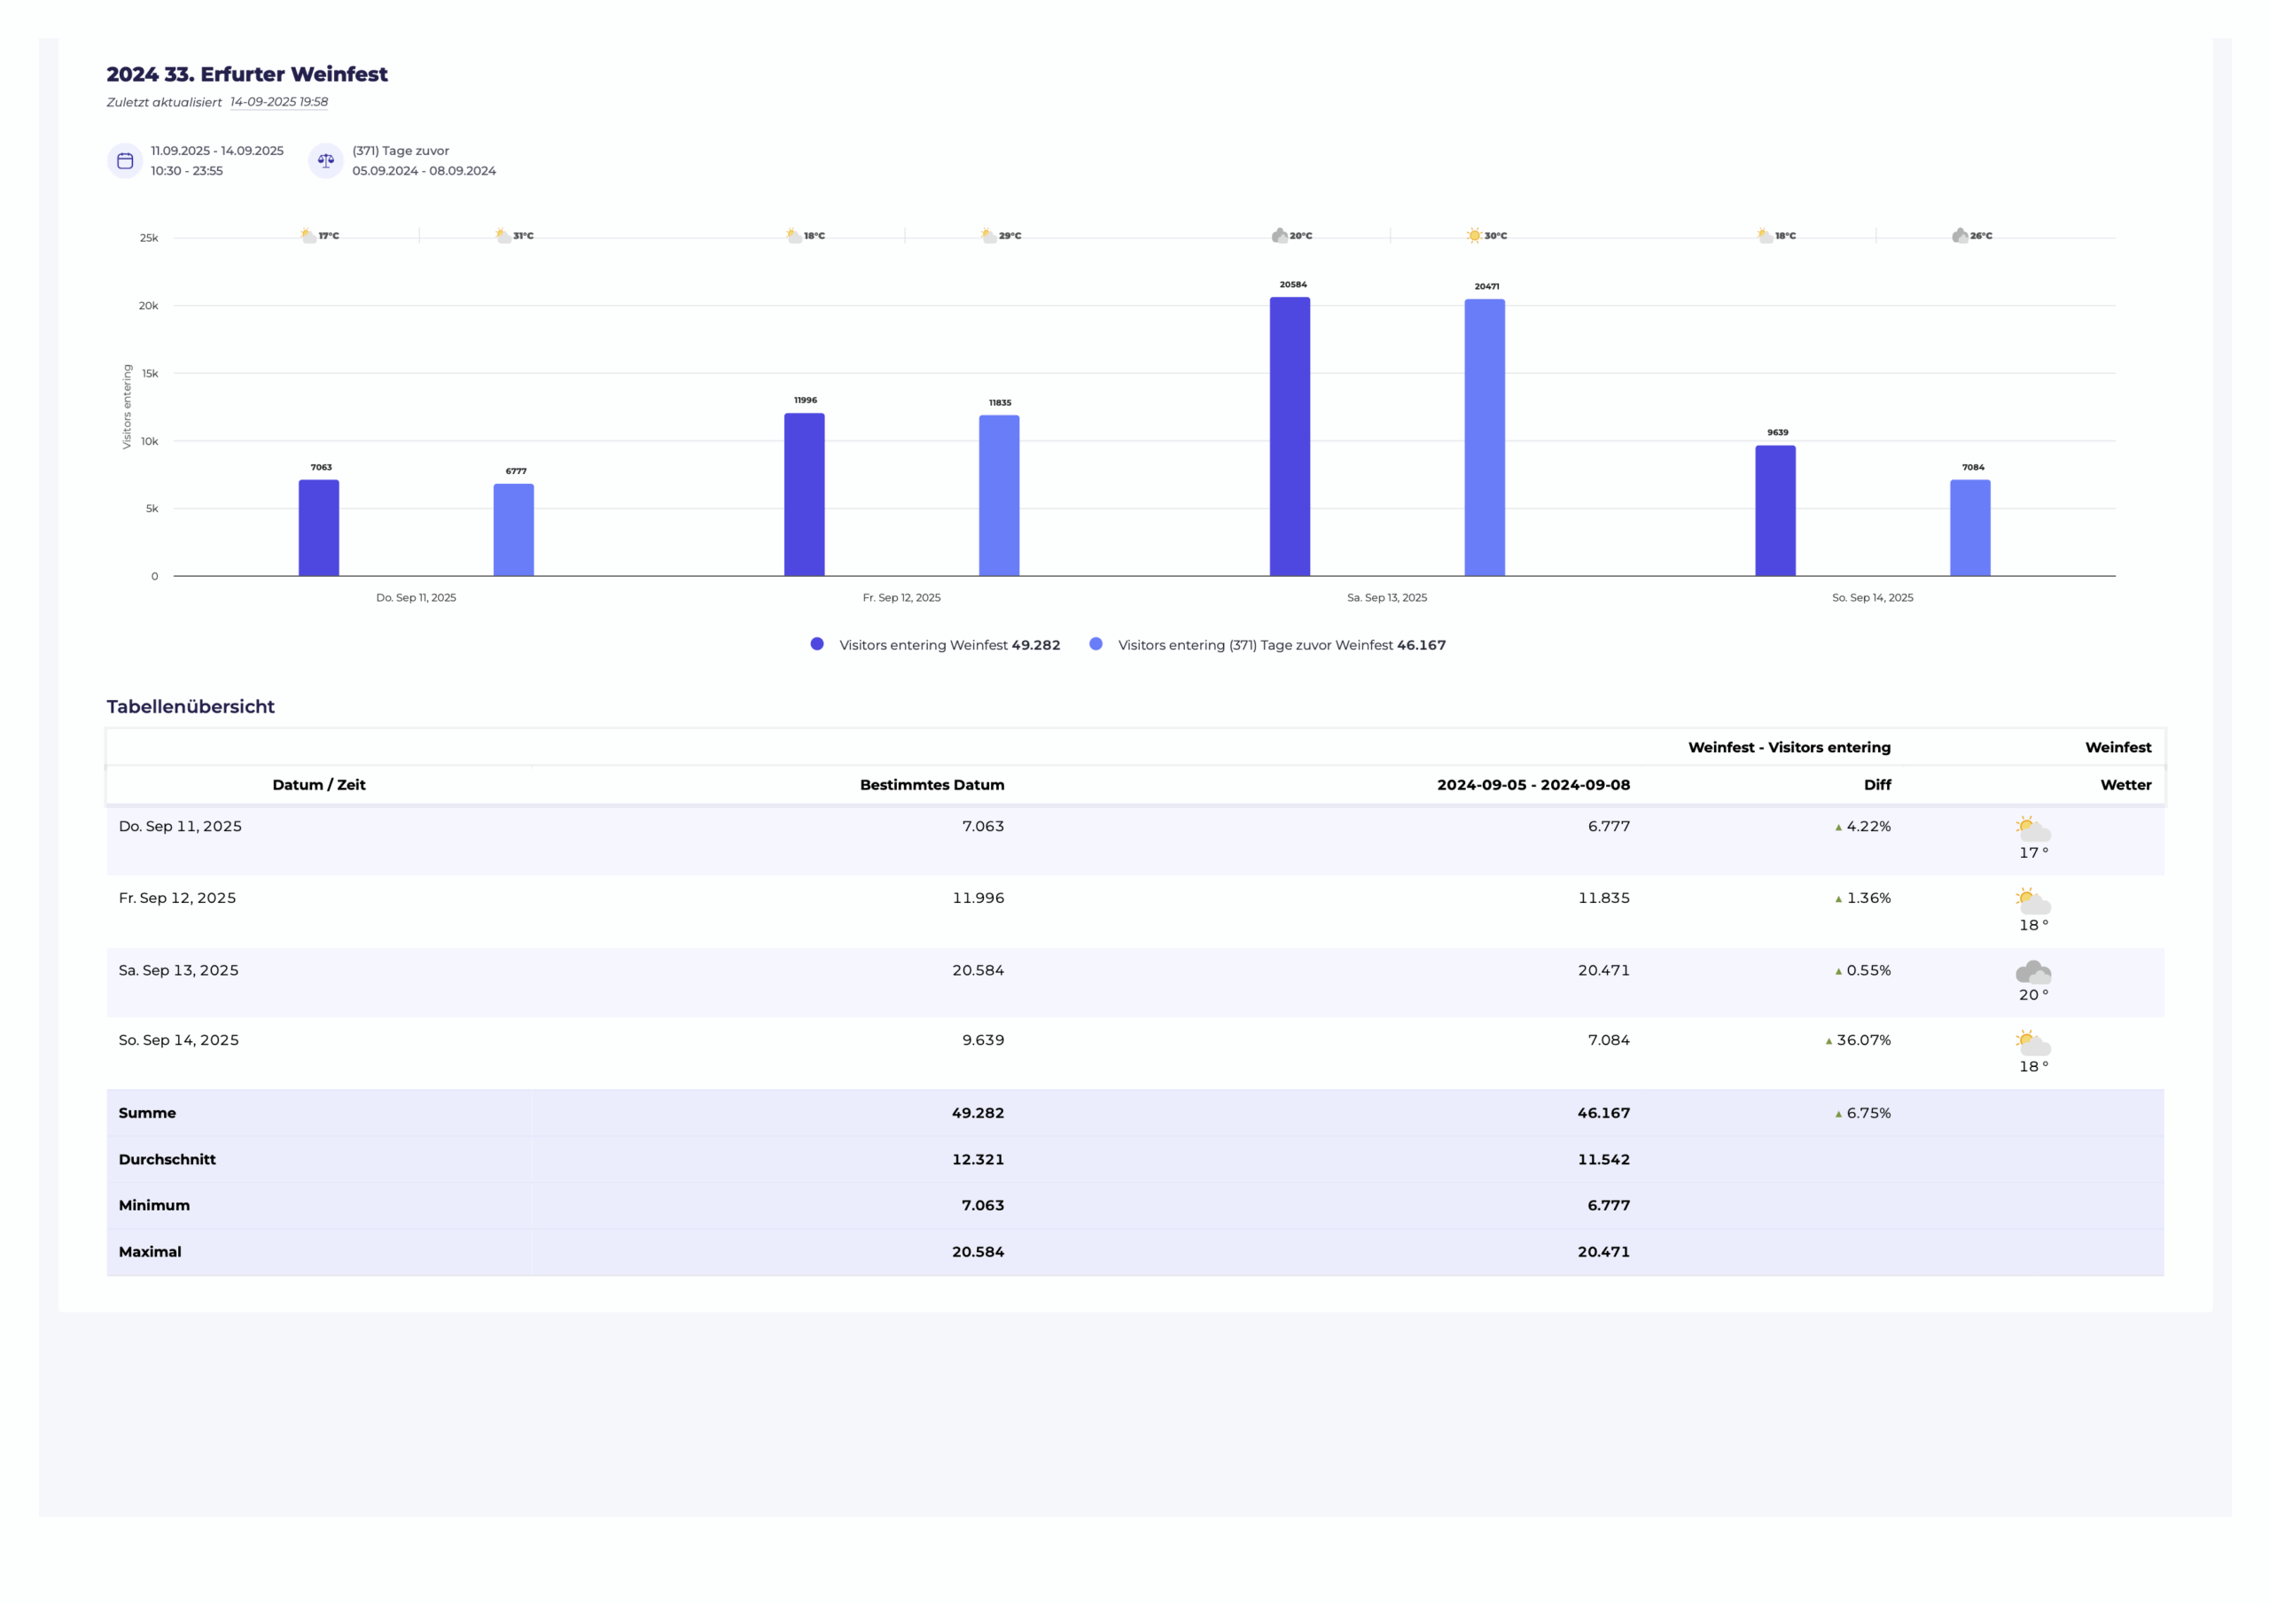Click the sunny 30°C weather icon

coord(1473,237)
